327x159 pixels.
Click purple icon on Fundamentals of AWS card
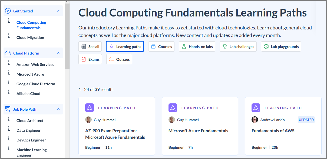256,108
